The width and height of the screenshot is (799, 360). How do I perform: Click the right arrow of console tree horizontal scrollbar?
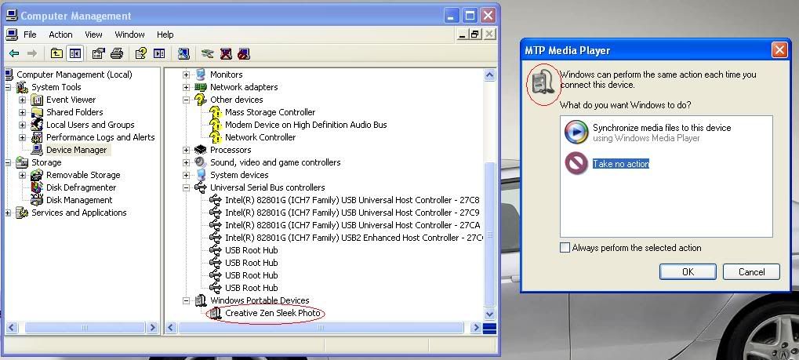pos(152,328)
